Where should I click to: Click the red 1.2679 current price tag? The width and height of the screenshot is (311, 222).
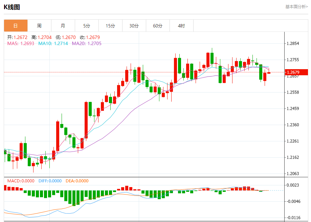[x=296, y=72]
